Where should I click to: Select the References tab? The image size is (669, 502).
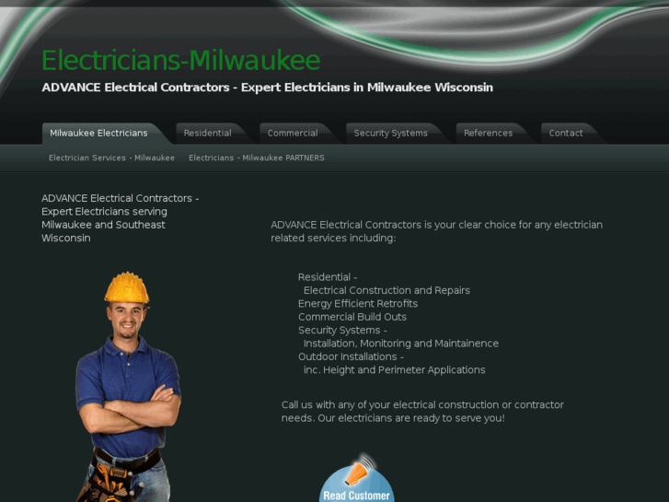pyautogui.click(x=488, y=134)
